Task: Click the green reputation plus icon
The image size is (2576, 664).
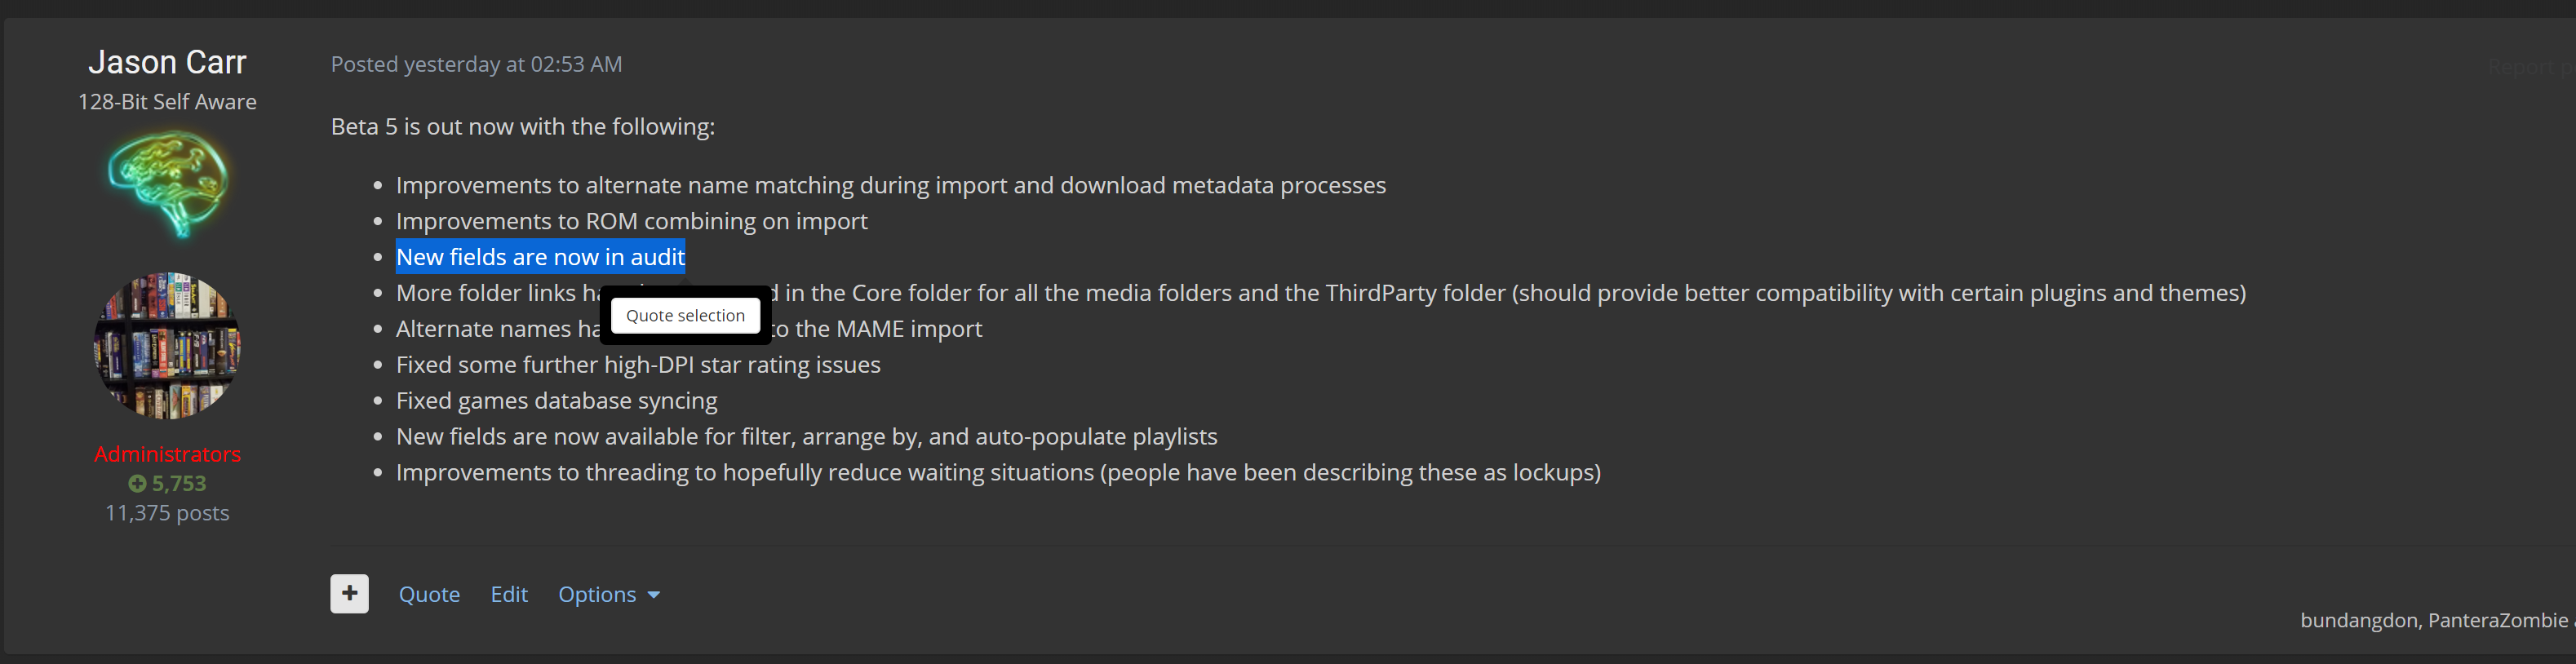Action: click(137, 484)
